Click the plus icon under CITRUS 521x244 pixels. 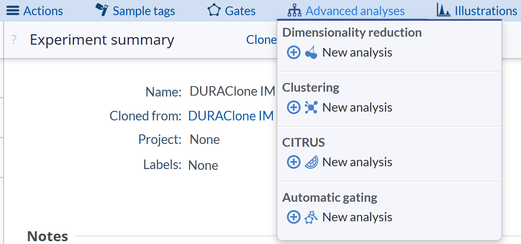[294, 162]
